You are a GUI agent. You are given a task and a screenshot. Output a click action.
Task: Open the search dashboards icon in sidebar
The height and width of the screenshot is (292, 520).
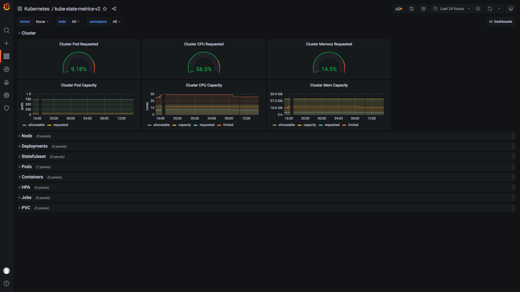6,30
